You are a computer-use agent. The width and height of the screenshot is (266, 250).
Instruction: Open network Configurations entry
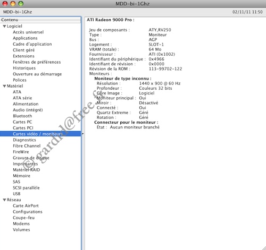(28, 212)
